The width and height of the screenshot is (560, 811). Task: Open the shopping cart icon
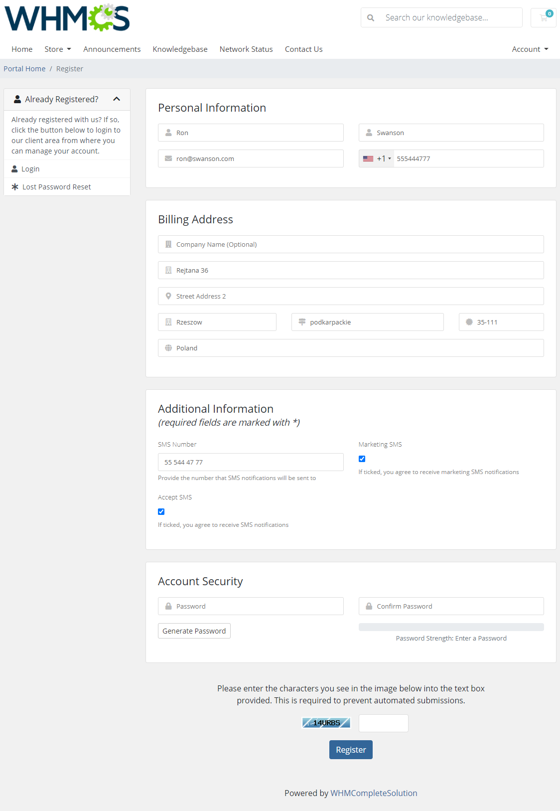[544, 17]
